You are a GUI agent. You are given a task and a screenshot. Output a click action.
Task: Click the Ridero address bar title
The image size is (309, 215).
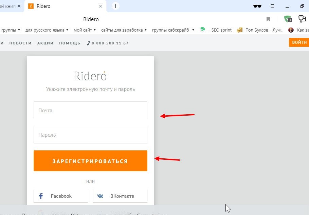pos(91,19)
